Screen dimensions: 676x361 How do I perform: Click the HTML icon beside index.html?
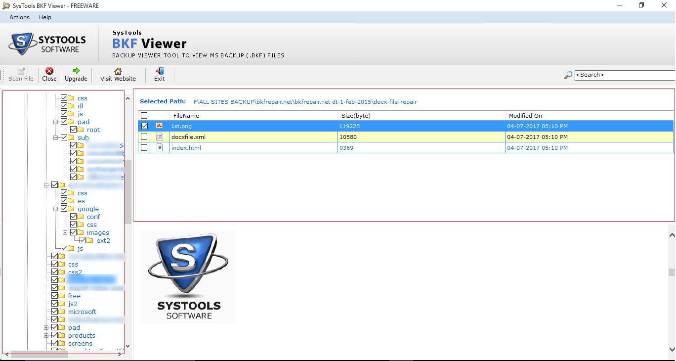point(159,147)
